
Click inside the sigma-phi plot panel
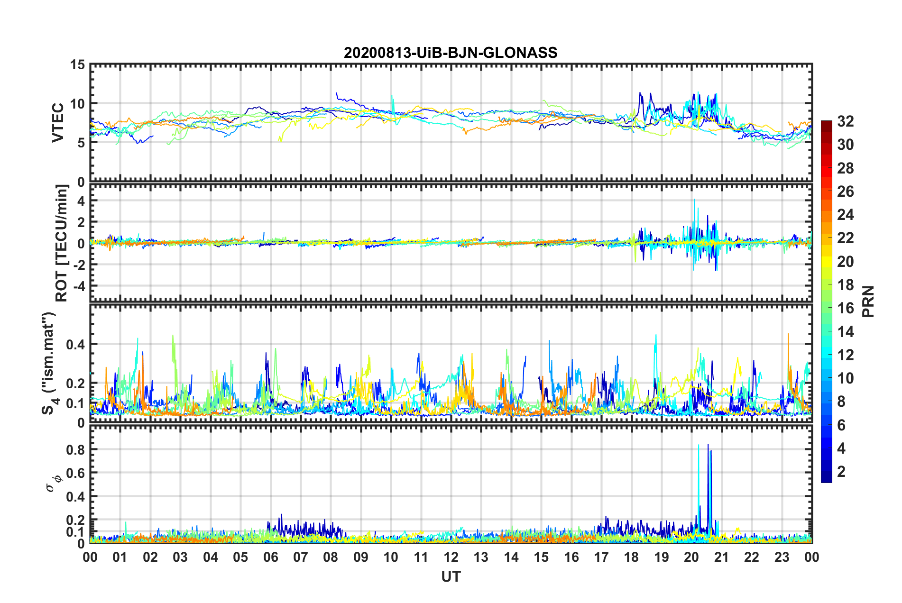(x=451, y=484)
